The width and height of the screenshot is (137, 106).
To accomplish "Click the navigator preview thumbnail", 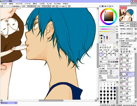I will point(128,14).
